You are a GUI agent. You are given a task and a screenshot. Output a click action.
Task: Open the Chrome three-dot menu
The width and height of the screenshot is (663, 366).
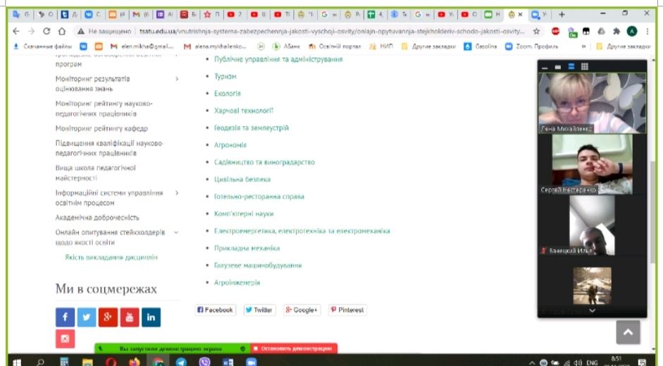coord(647,31)
